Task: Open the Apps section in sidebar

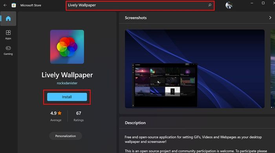Action: click(x=8, y=35)
